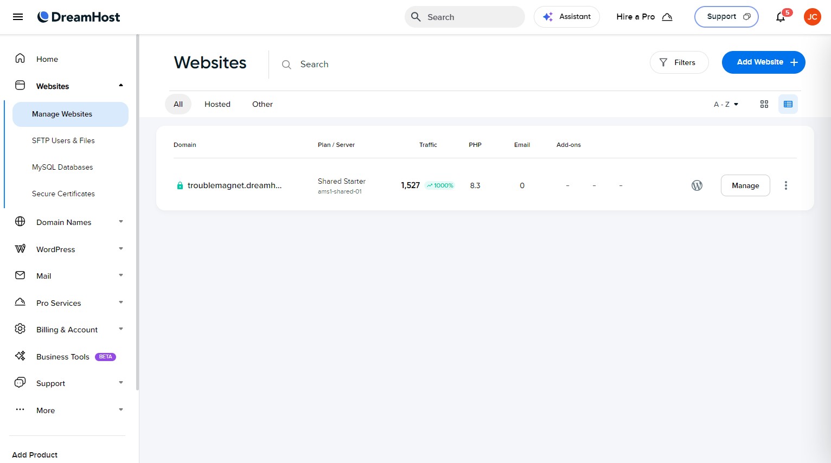Screen dimensions: 831x463
Task: Click the green SSL lock icon
Action: (x=180, y=185)
